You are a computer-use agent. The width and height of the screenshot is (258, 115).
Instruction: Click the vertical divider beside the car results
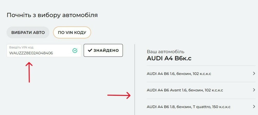coord(135,80)
